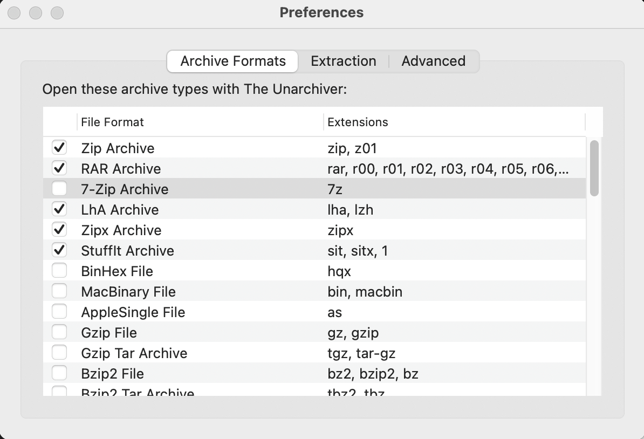Viewport: 644px width, 439px height.
Task: Click the File Format column header
Action: 112,122
